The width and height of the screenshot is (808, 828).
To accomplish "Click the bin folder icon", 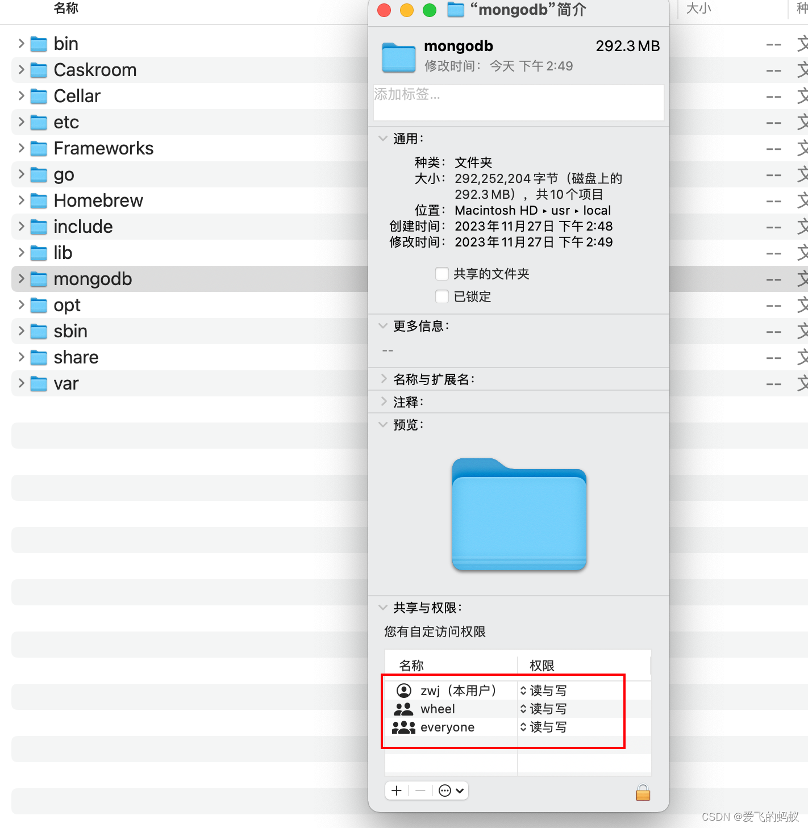I will click(x=39, y=44).
